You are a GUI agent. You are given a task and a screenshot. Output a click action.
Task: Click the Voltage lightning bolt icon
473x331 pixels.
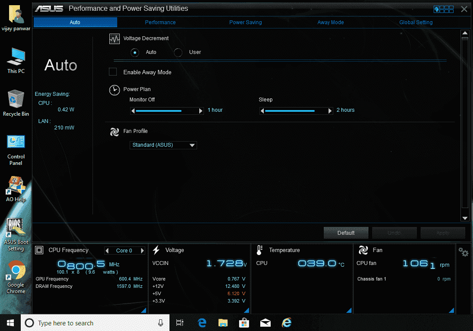point(156,250)
